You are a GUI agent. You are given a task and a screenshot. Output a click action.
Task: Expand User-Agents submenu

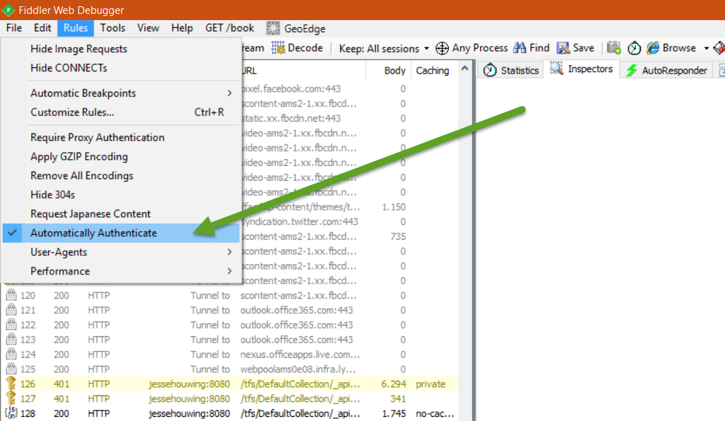click(121, 252)
